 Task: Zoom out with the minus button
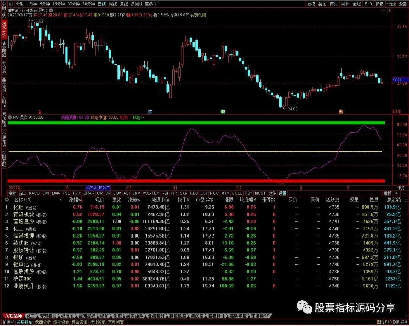coord(404,193)
